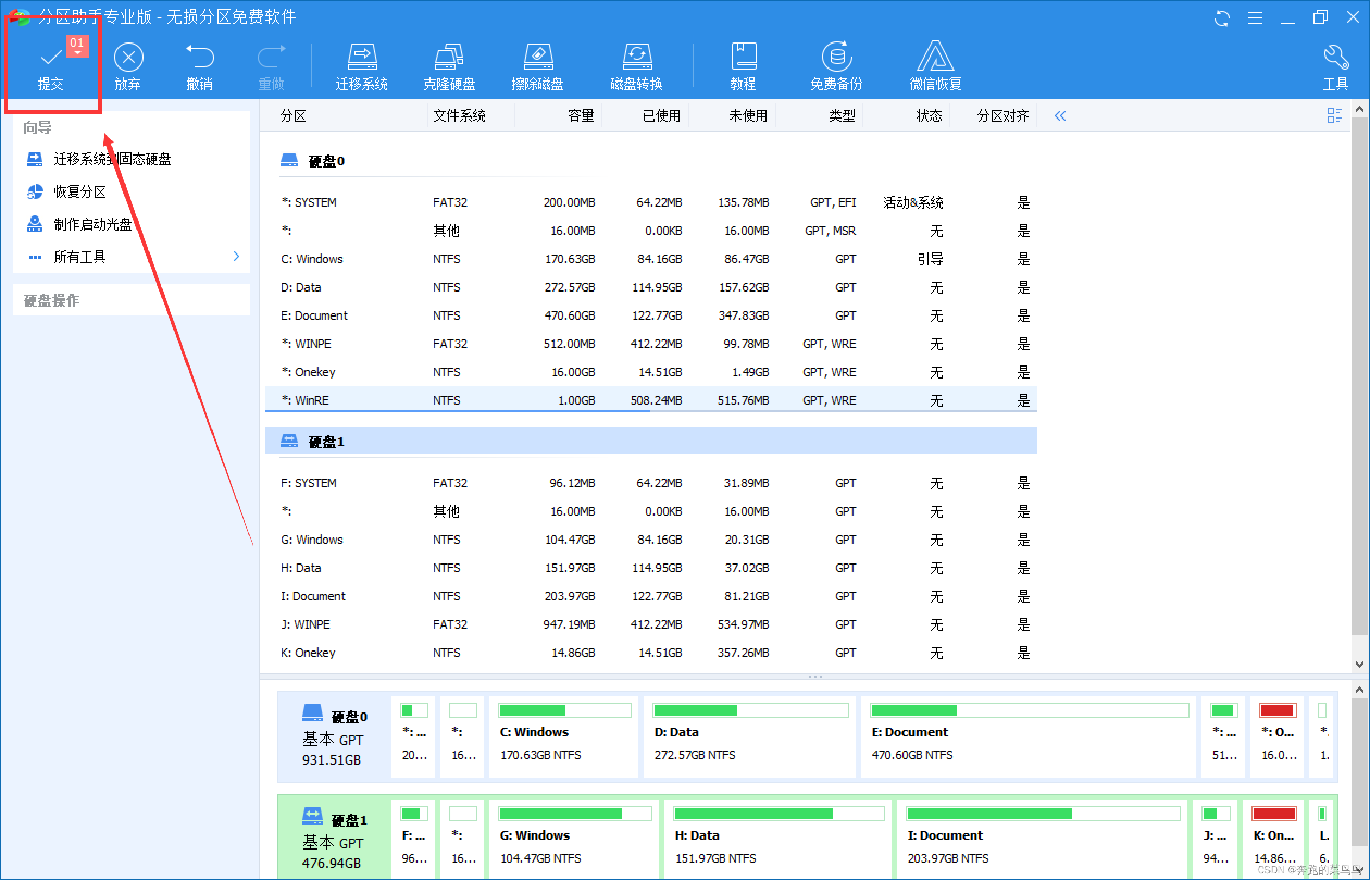Click the 放弃 discard icon
Screen dimensions: 1370x880
point(128,58)
